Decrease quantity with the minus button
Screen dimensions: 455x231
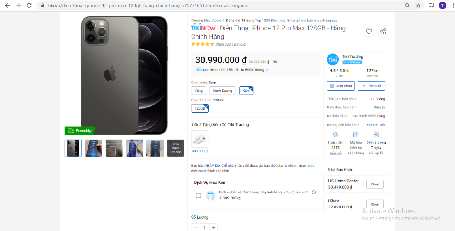[x=195, y=227]
